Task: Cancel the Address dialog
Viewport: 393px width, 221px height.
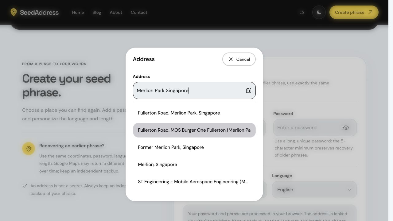Action: [239, 59]
